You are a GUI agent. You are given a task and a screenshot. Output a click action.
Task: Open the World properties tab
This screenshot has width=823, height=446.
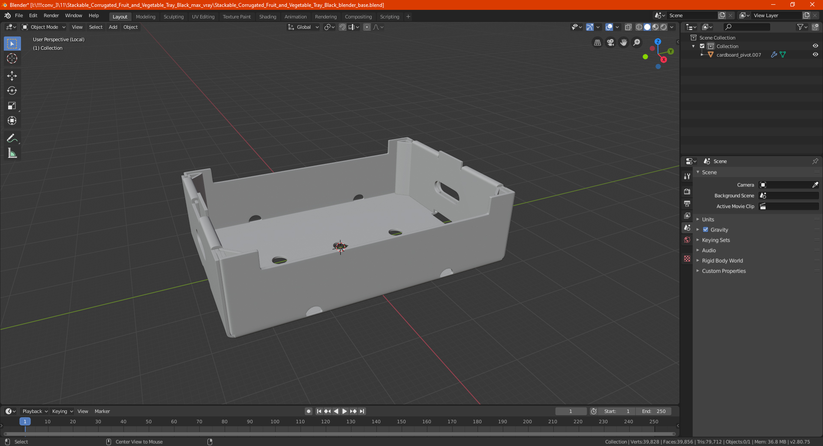tap(687, 240)
